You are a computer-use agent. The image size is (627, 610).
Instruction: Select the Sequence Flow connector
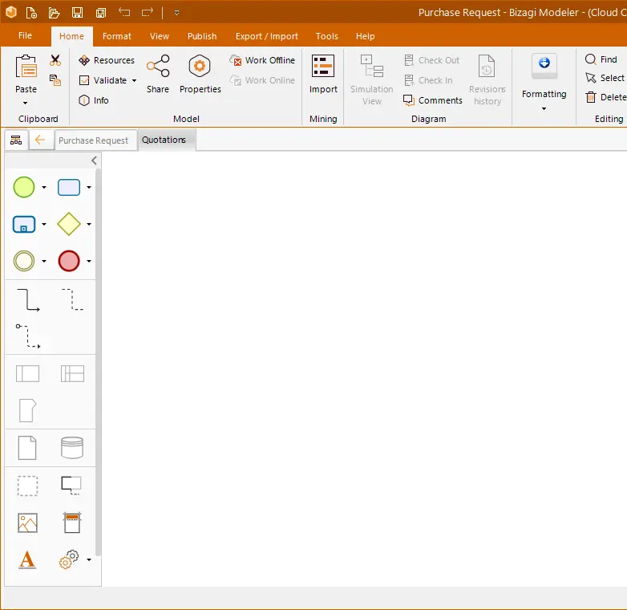tap(27, 300)
